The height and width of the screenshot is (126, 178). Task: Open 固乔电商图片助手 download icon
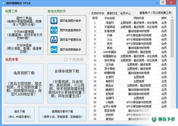[x=54, y=21]
